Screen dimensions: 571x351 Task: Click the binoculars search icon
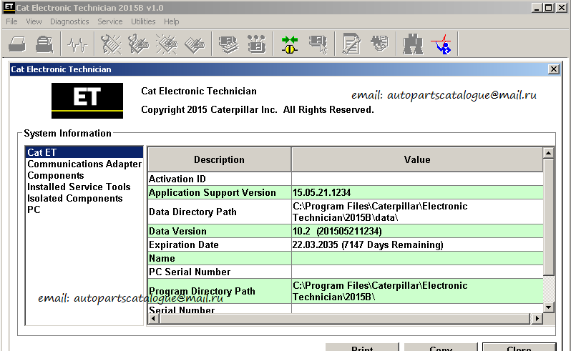click(413, 44)
